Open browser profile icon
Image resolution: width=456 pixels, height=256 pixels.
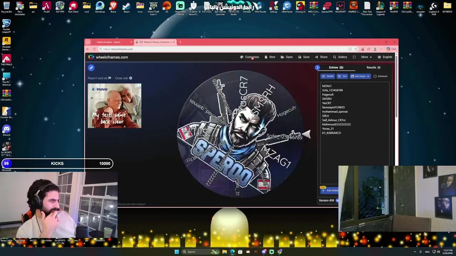[375, 49]
